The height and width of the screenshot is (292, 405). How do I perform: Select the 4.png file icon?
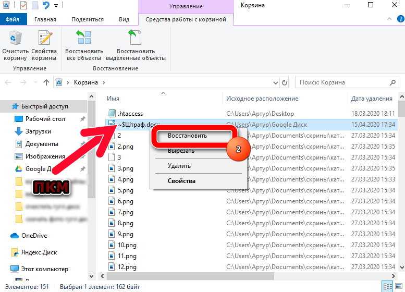coord(112,179)
